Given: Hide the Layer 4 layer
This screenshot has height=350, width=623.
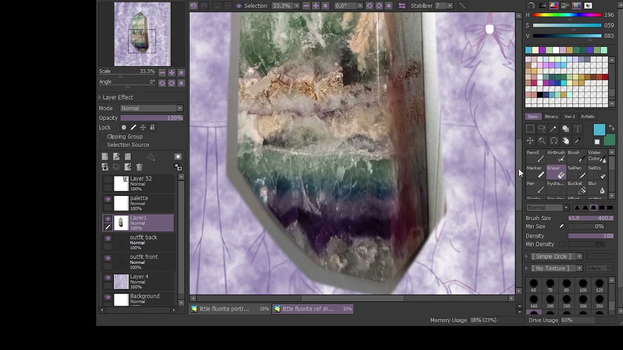Looking at the screenshot, I should [x=108, y=278].
